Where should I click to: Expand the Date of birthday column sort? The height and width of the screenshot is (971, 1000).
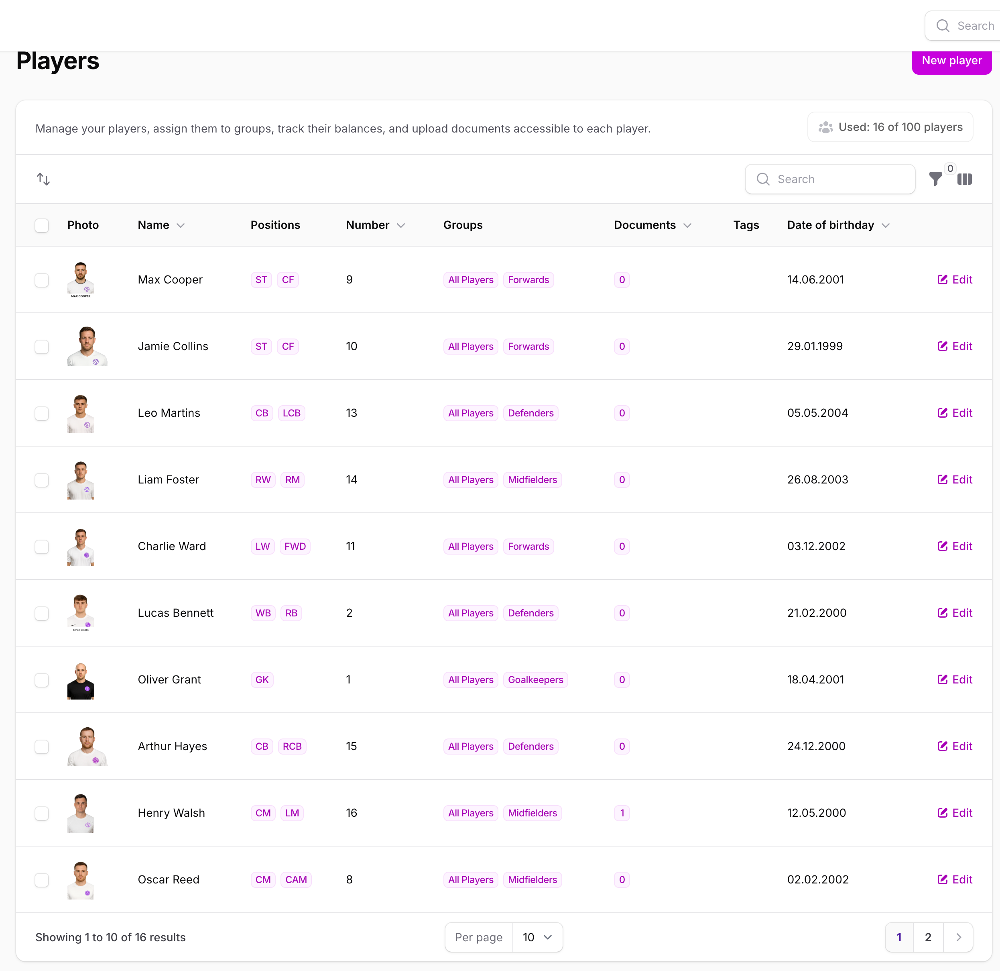(x=886, y=226)
